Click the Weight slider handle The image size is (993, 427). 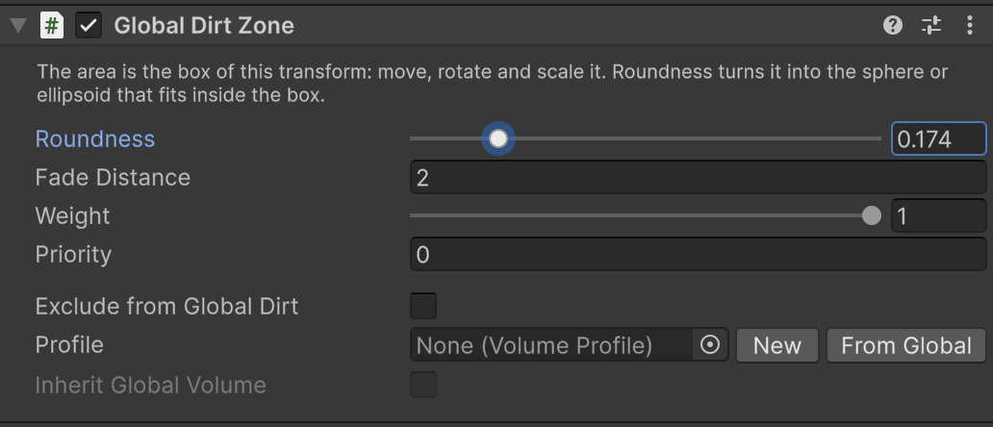click(x=872, y=215)
